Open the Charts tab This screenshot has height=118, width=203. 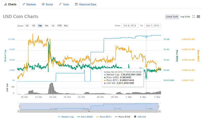(10, 4)
